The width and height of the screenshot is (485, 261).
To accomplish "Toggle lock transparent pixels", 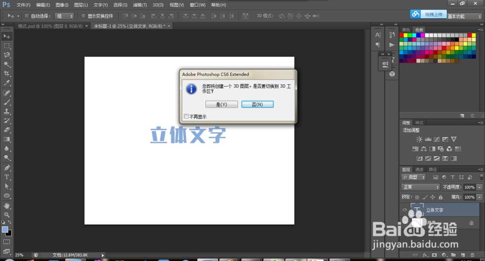I will click(417, 197).
